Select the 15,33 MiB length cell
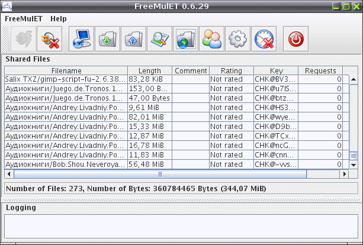 pos(150,127)
